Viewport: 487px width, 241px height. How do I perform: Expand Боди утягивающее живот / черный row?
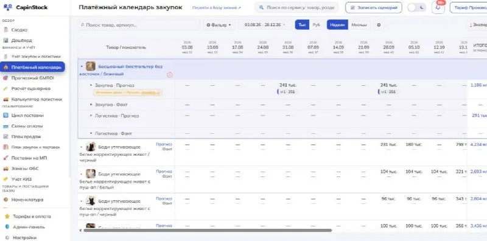click(x=82, y=147)
